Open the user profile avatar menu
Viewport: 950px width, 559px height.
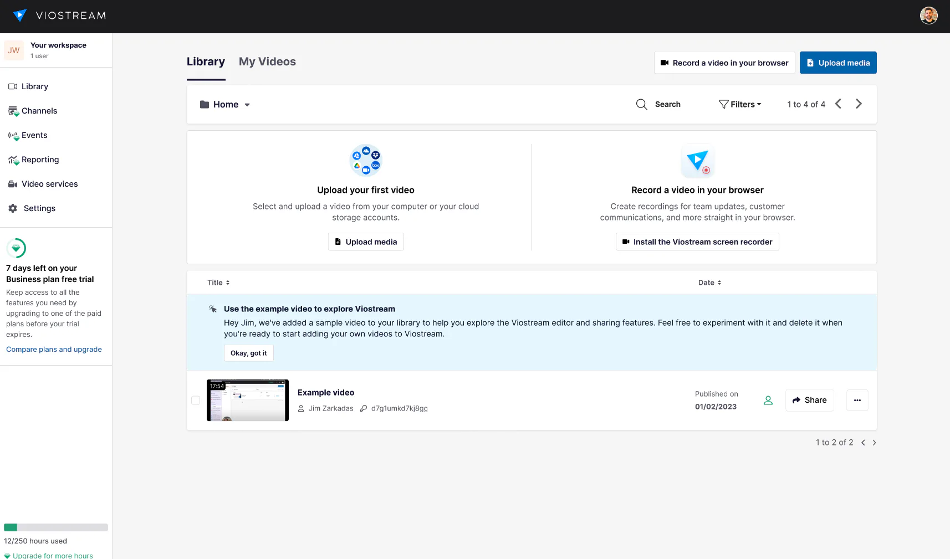(x=929, y=16)
